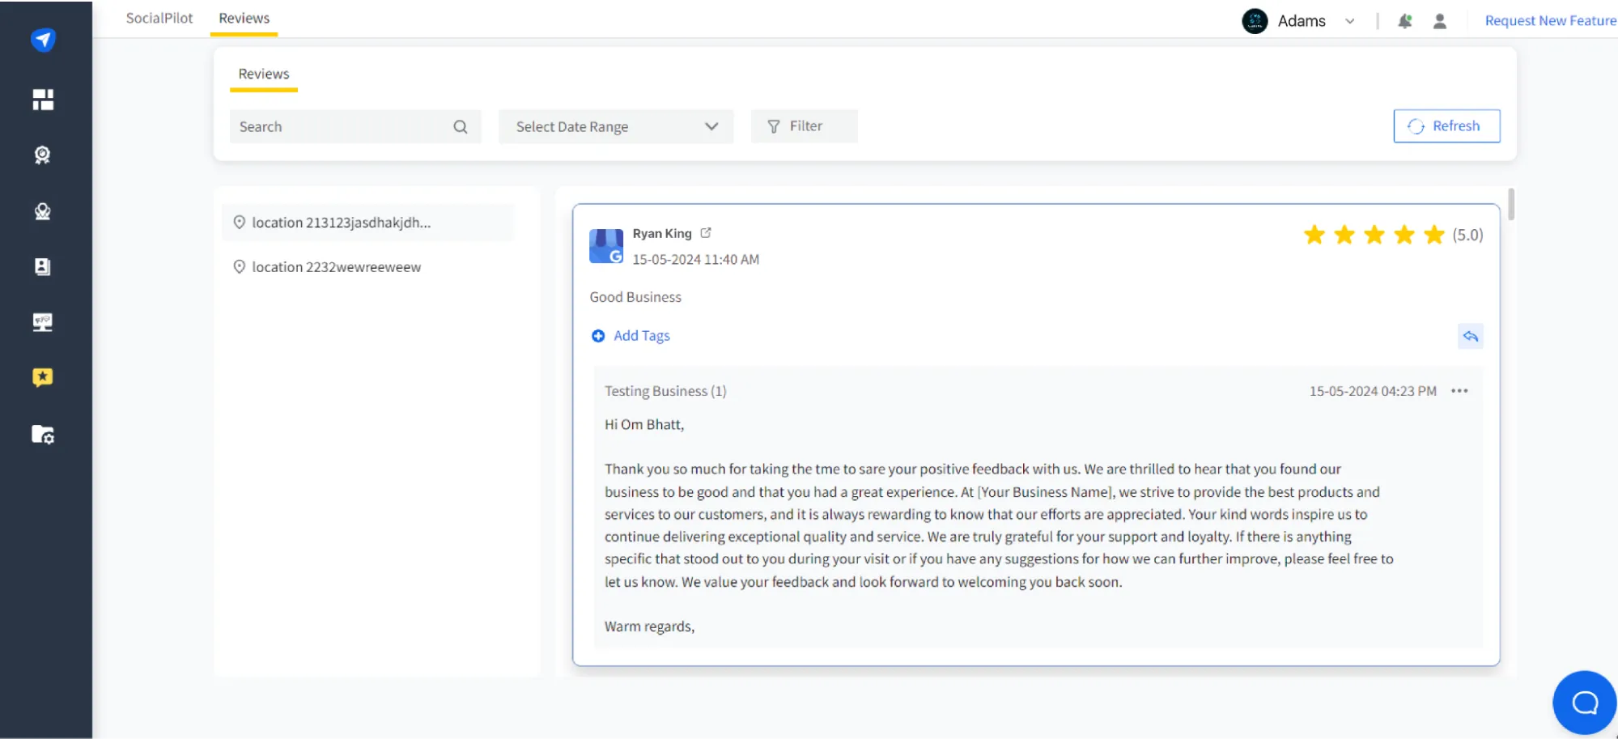Switch to the Reviews tab
1618x739 pixels.
point(244,18)
